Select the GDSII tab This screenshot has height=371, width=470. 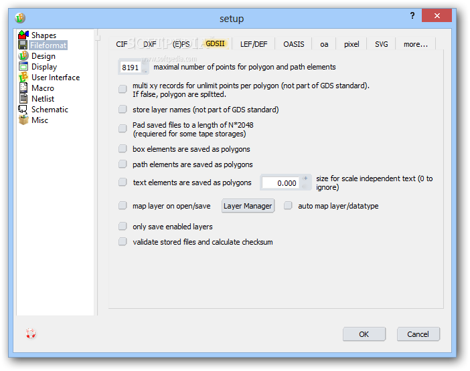coord(215,43)
